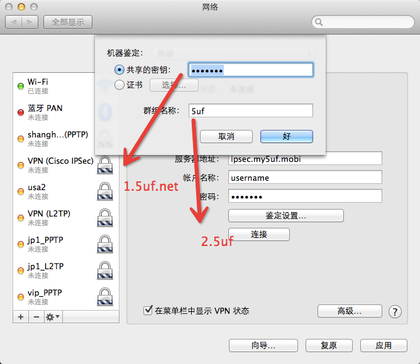The width and height of the screenshot is (420, 364).
Task: Select the shared secret radio button
Action: click(x=119, y=70)
